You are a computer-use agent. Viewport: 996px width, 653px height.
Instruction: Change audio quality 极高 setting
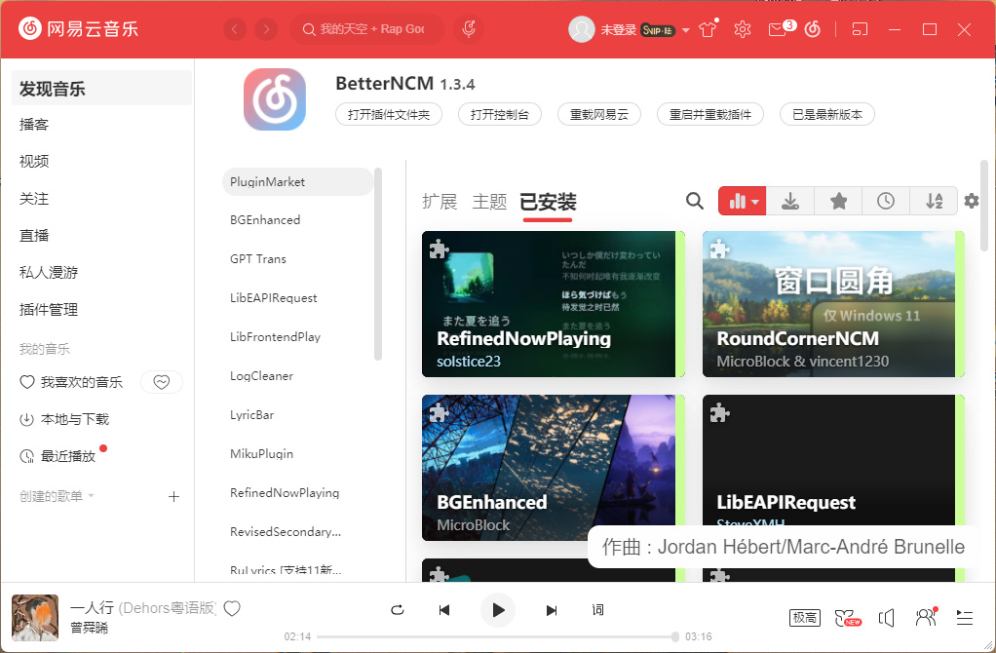pyautogui.click(x=805, y=618)
